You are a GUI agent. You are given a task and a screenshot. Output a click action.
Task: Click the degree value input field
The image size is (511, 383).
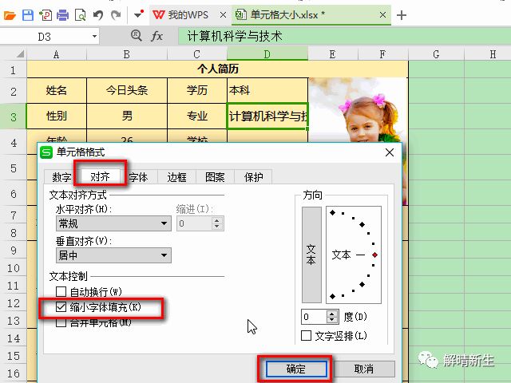point(315,317)
